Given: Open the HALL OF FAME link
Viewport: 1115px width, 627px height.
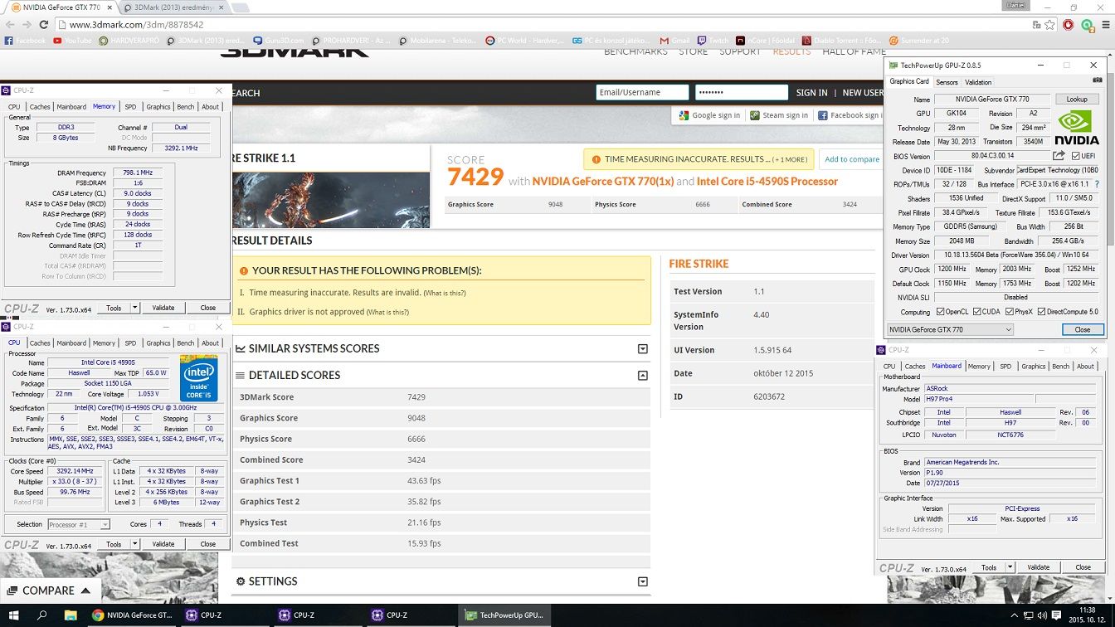Looking at the screenshot, I should (x=854, y=51).
